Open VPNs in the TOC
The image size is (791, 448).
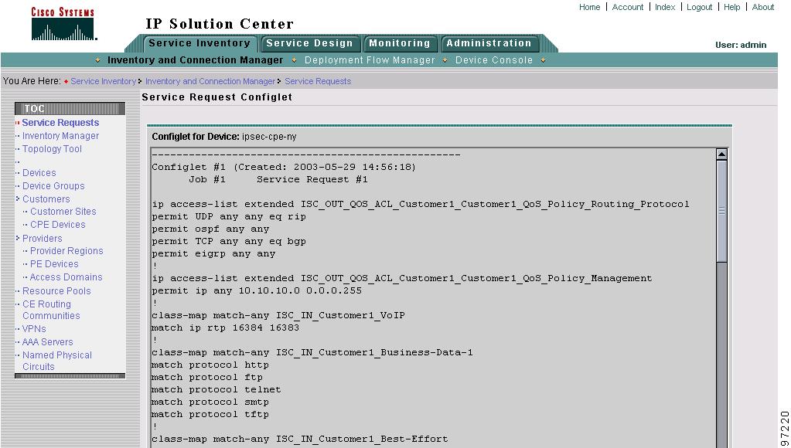pyautogui.click(x=34, y=328)
